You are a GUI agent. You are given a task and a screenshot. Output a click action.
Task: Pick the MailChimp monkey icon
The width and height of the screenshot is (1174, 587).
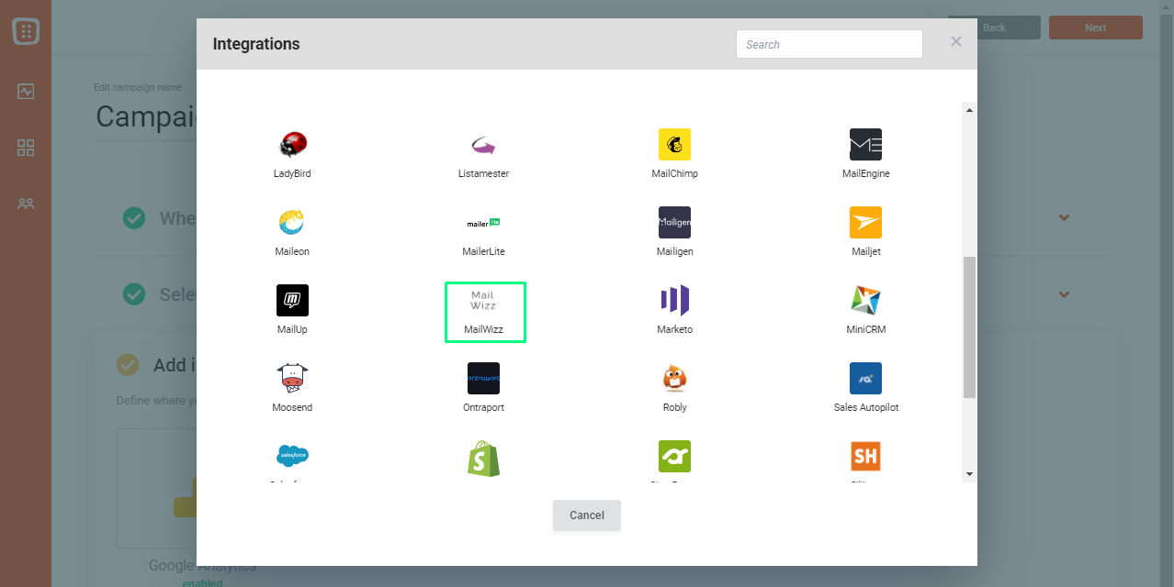tap(674, 144)
